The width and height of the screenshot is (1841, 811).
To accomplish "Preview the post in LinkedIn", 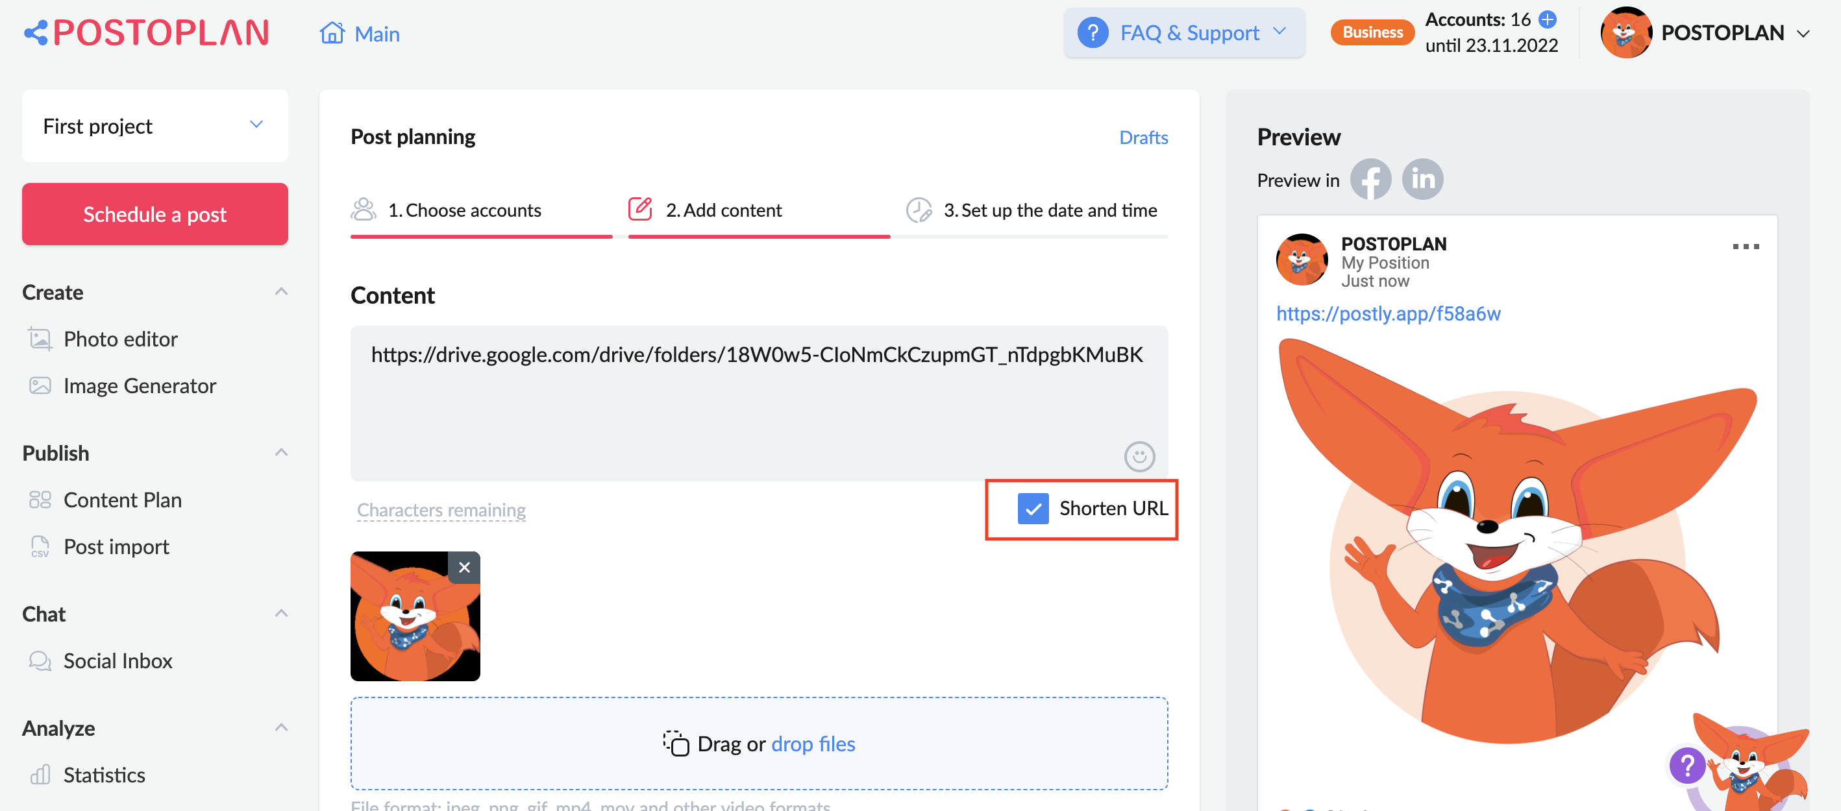I will [x=1422, y=179].
